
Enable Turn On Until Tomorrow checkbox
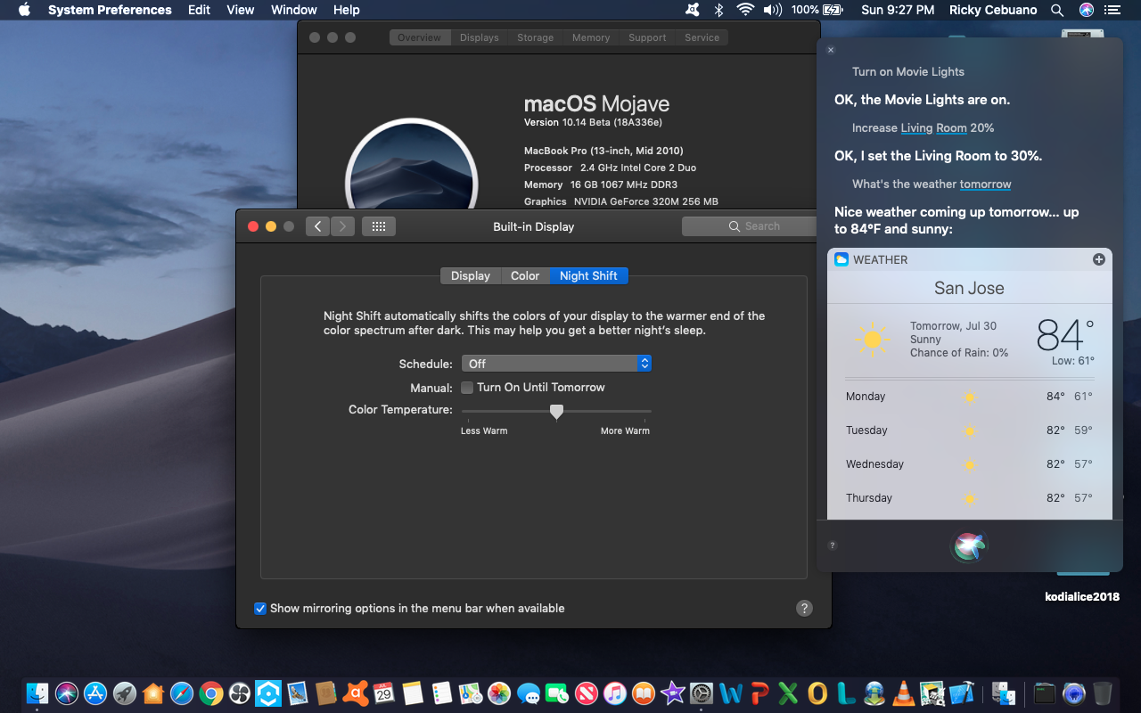pos(467,388)
